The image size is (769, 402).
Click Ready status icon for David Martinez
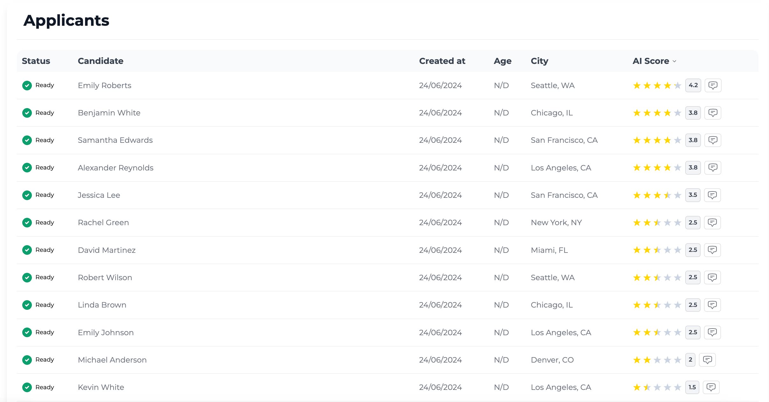tap(27, 250)
